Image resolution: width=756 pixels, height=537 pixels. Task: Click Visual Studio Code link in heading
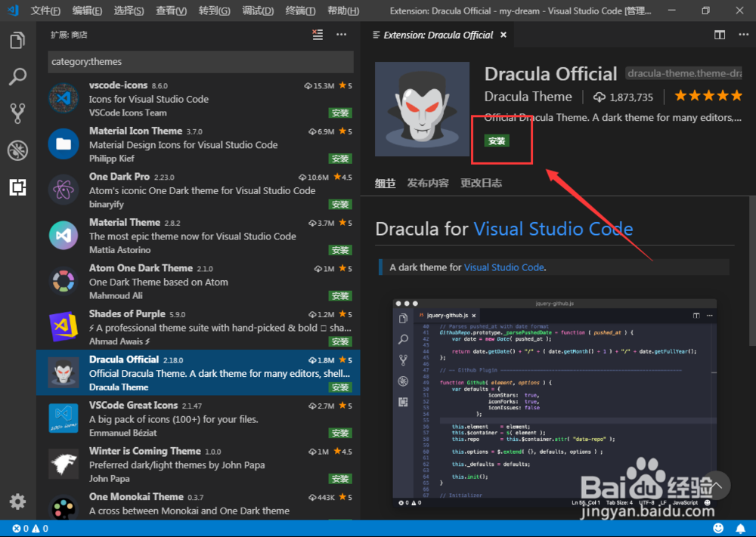(553, 229)
